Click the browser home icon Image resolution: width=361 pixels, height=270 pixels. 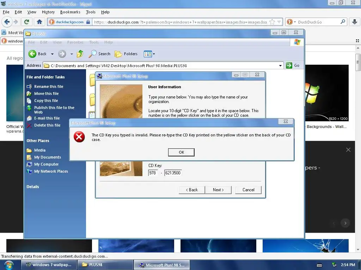click(x=39, y=22)
